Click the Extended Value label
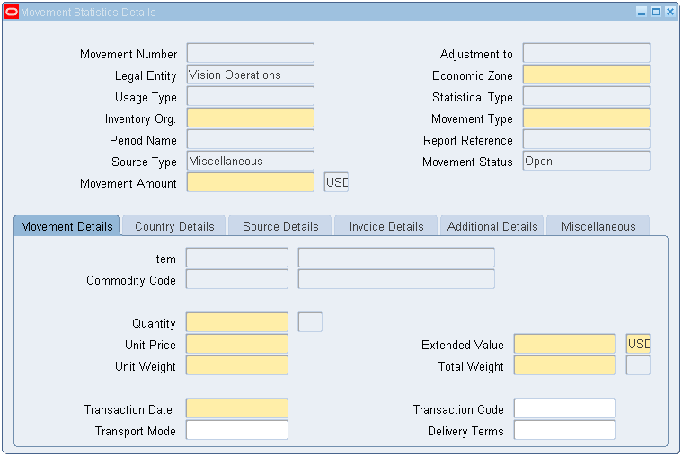This screenshot has width=682, height=456. click(463, 345)
